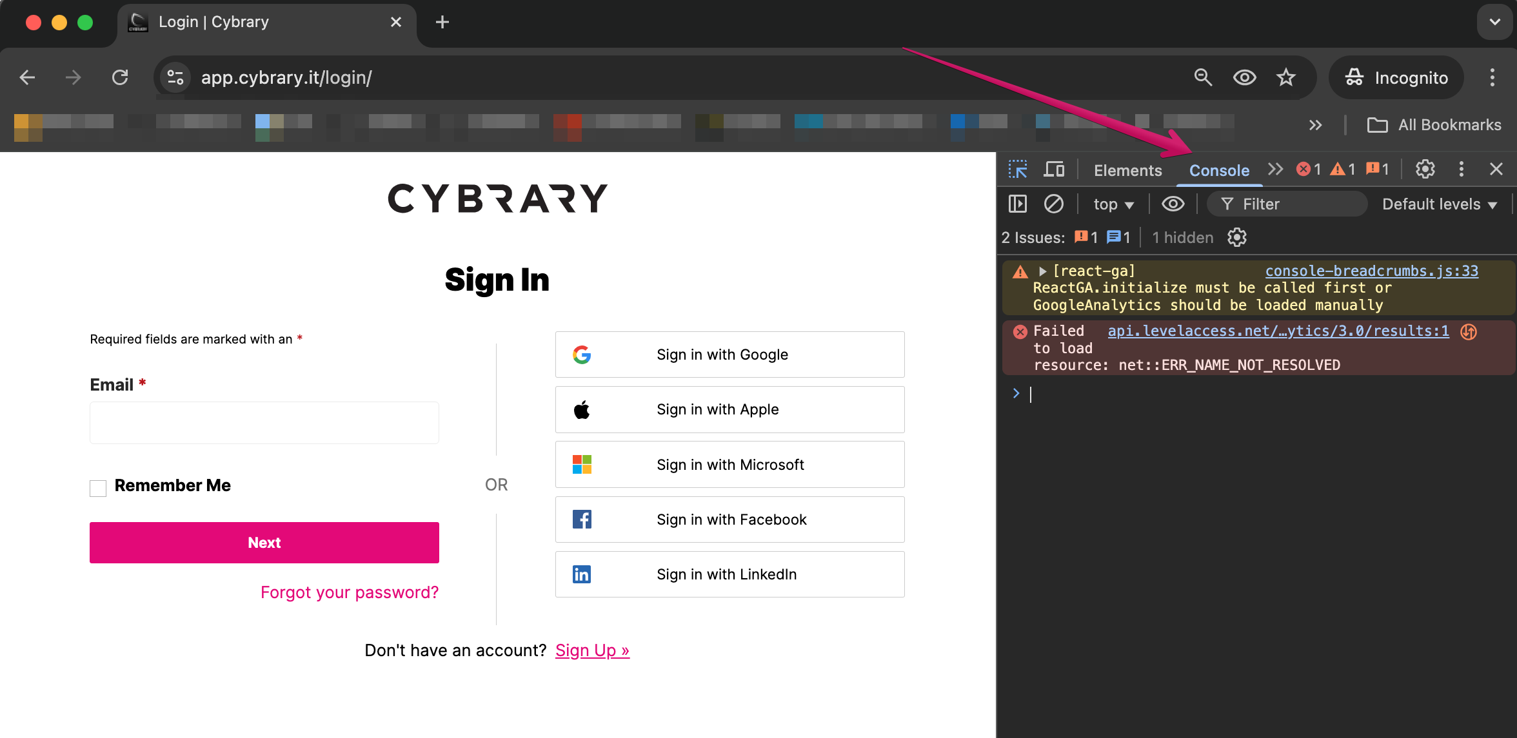
Task: Open the Incognito profile button
Action: point(1397,77)
